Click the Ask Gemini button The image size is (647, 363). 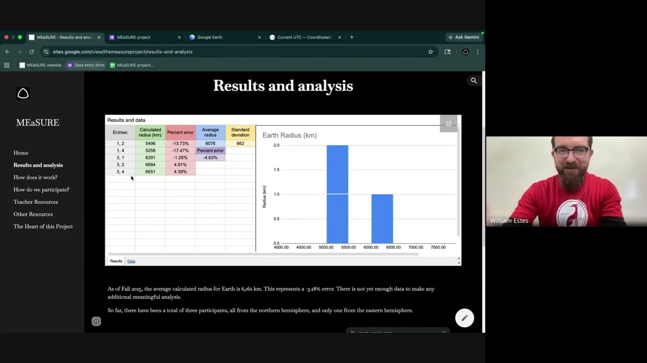(464, 37)
